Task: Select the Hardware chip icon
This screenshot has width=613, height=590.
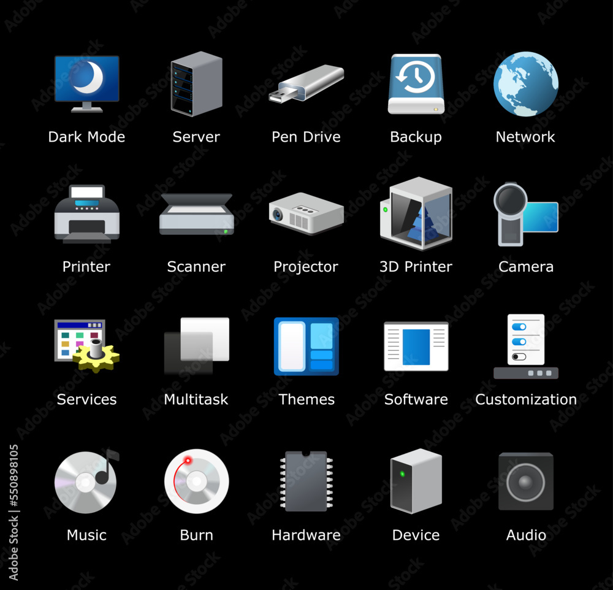Action: click(x=306, y=481)
